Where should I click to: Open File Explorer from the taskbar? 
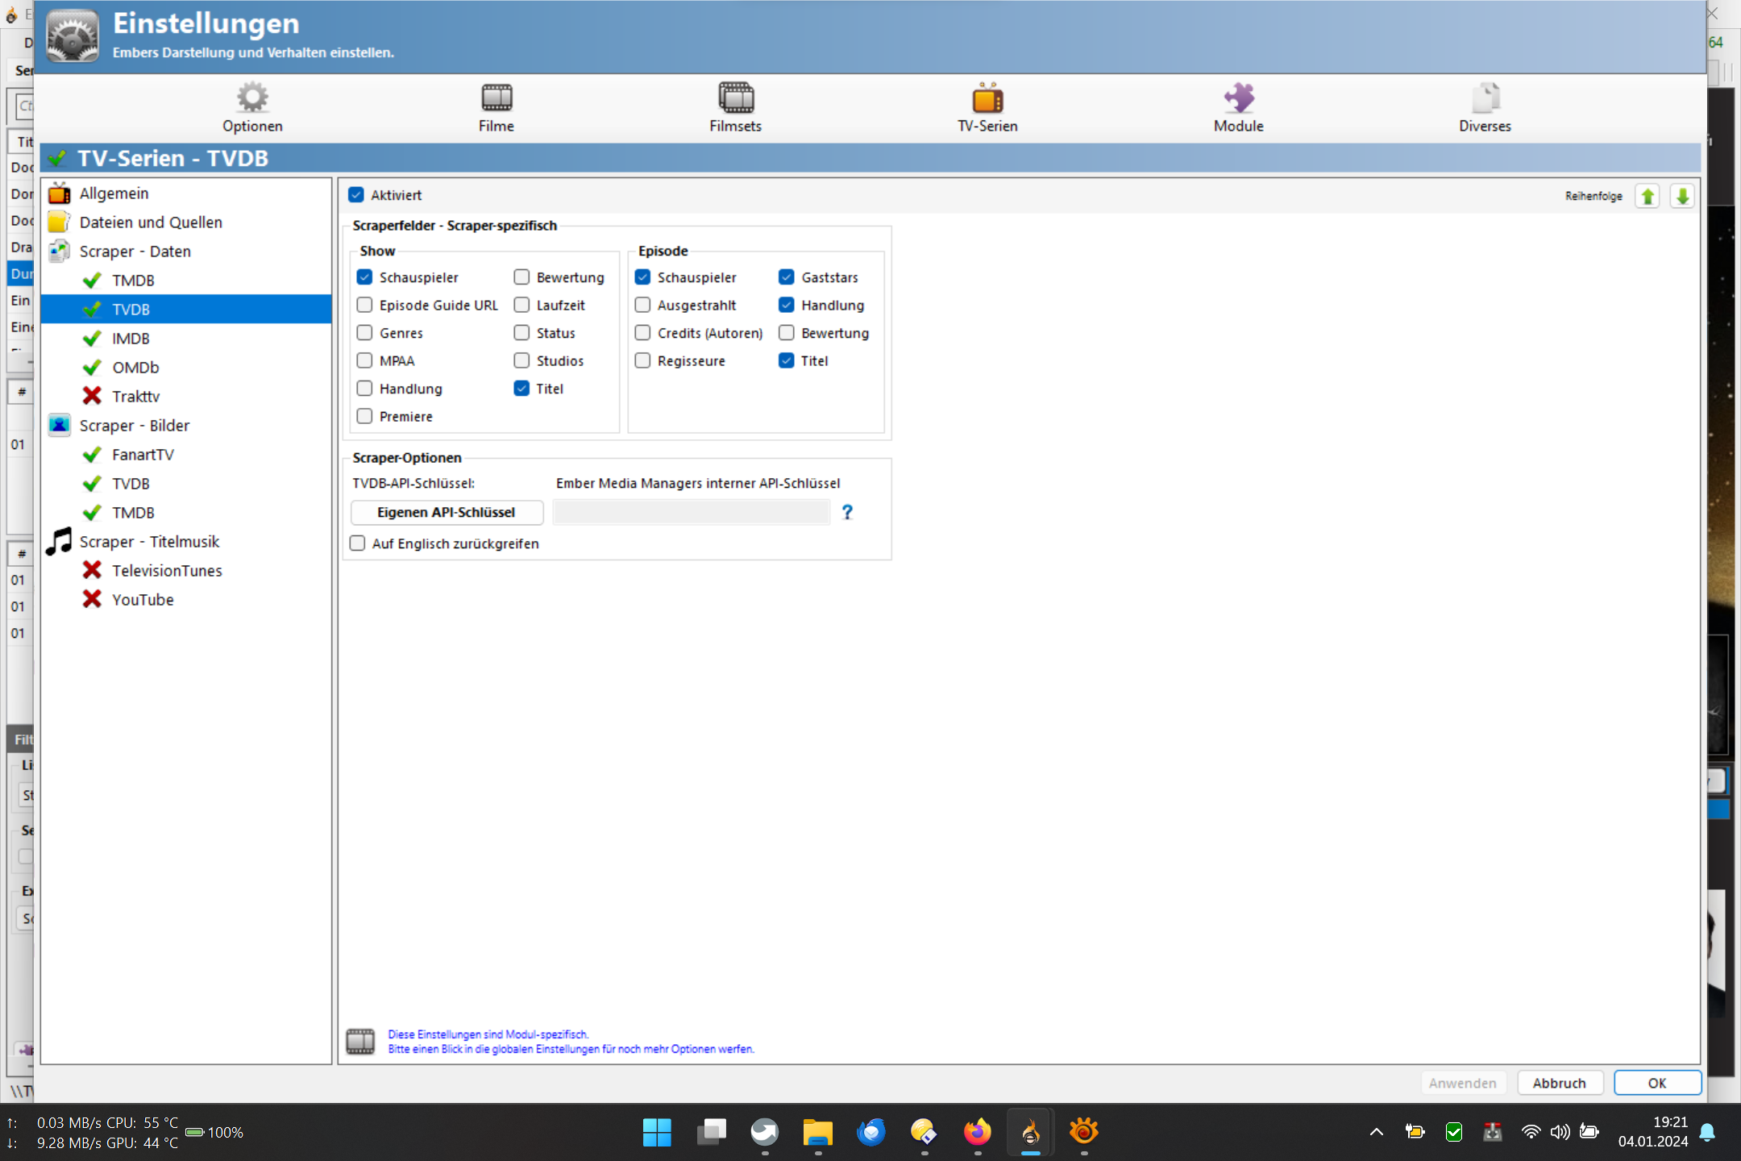point(817,1132)
